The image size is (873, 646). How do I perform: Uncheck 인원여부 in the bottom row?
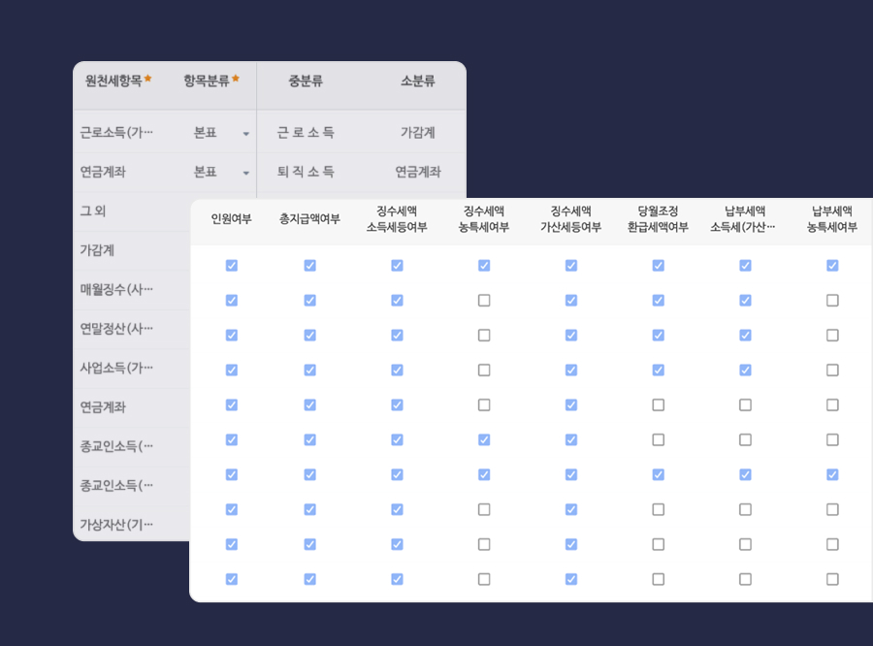(232, 579)
